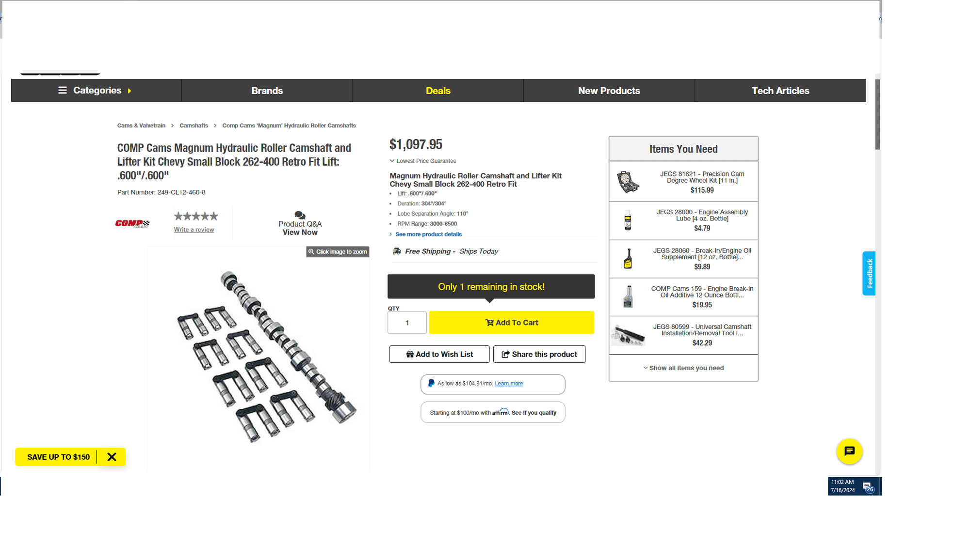The height and width of the screenshot is (545, 970).
Task: Expand Lowest Price Guarantee dropdown
Action: pyautogui.click(x=422, y=160)
